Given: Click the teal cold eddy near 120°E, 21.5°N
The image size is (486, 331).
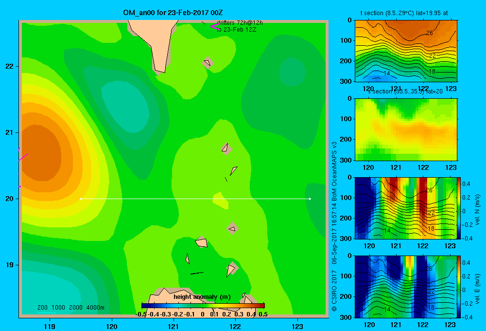Looking at the screenshot, I should click(125, 107).
